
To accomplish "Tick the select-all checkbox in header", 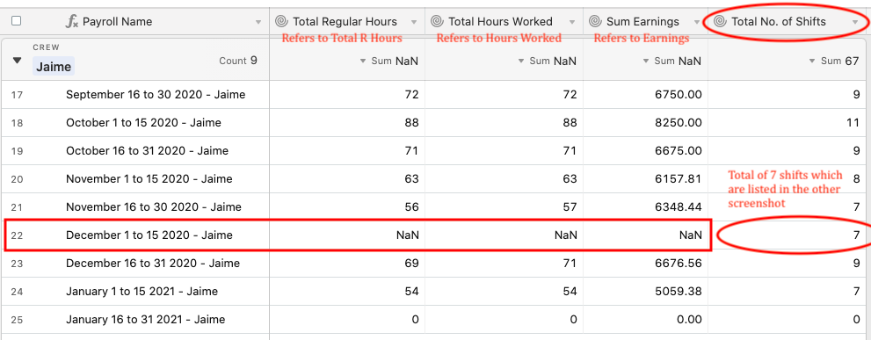I will click(17, 21).
